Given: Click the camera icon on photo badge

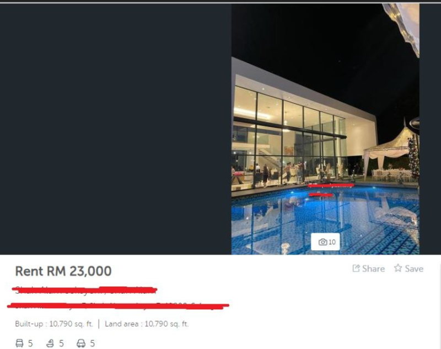Looking at the screenshot, I should click(x=322, y=242).
